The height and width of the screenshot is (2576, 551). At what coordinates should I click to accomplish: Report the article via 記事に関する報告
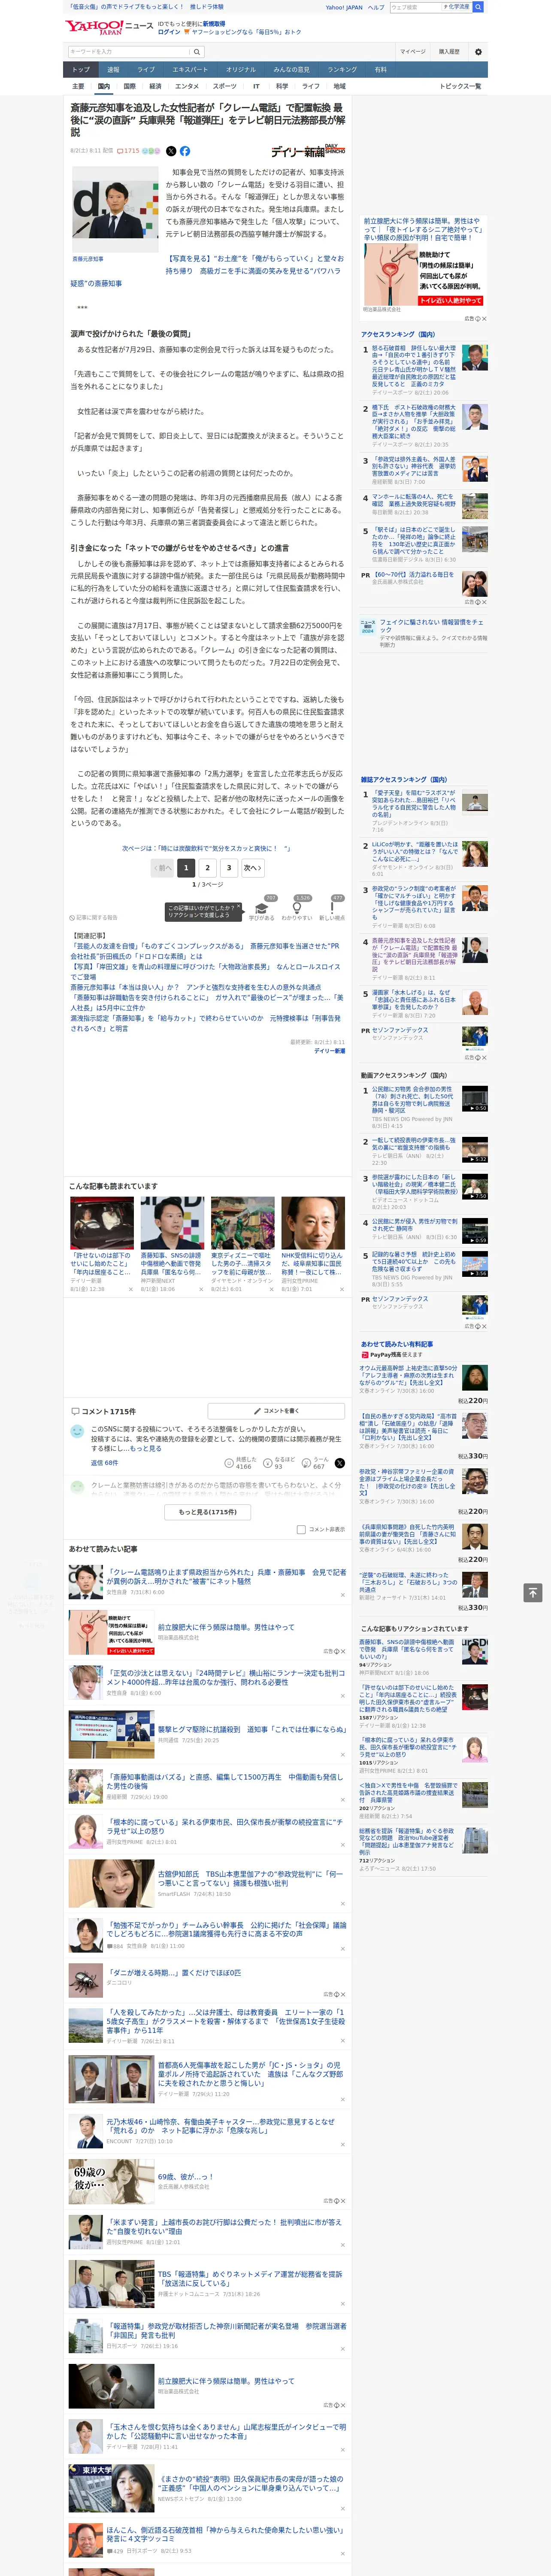93,917
